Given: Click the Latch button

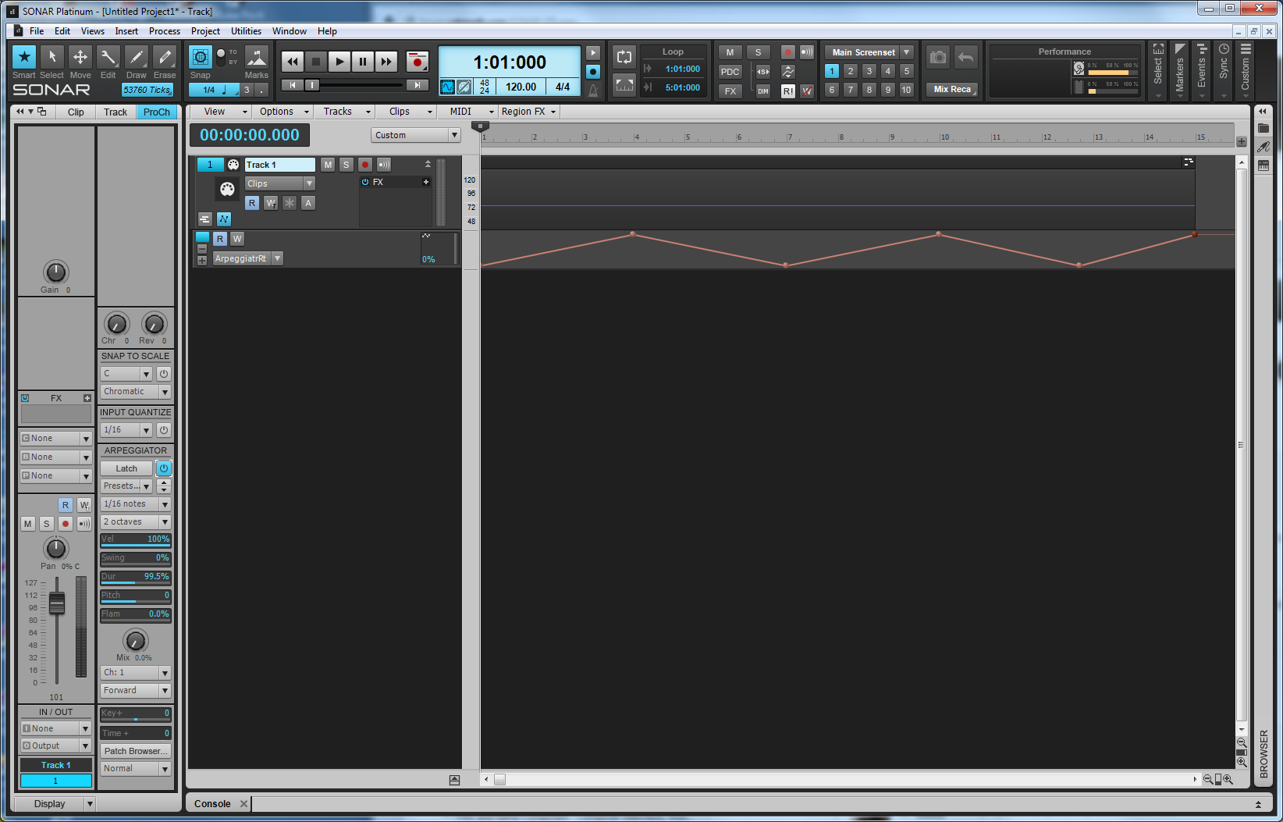Looking at the screenshot, I should 126,468.
